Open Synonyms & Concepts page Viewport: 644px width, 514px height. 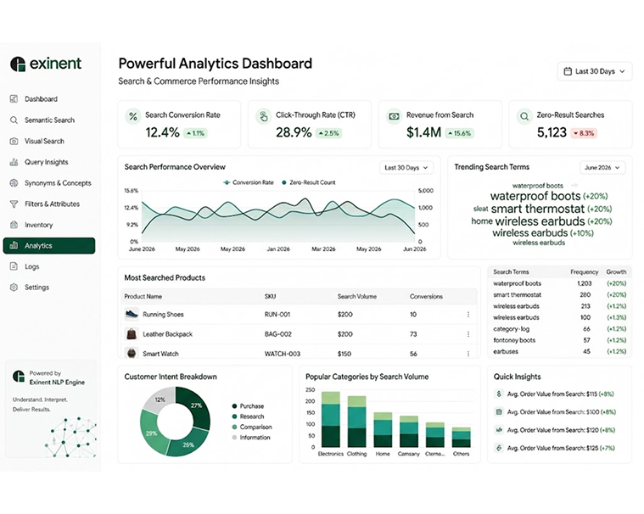coord(49,183)
